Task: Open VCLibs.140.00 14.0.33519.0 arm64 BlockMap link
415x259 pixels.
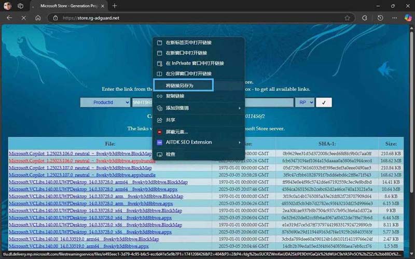Action: 84,239
